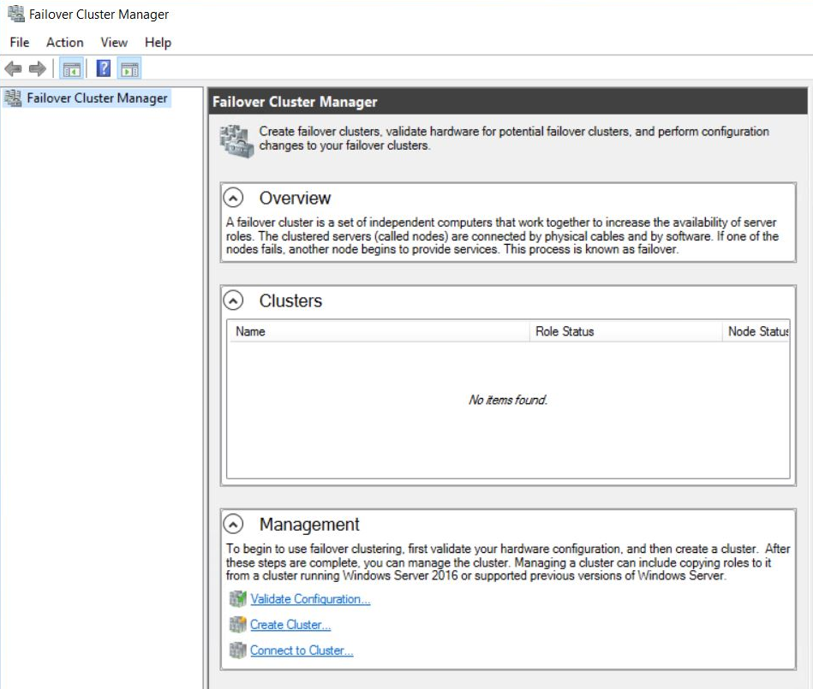
Task: Open the Help menu
Action: [158, 42]
